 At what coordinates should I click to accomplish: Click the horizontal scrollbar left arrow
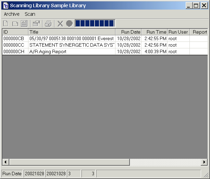click(x=5, y=162)
